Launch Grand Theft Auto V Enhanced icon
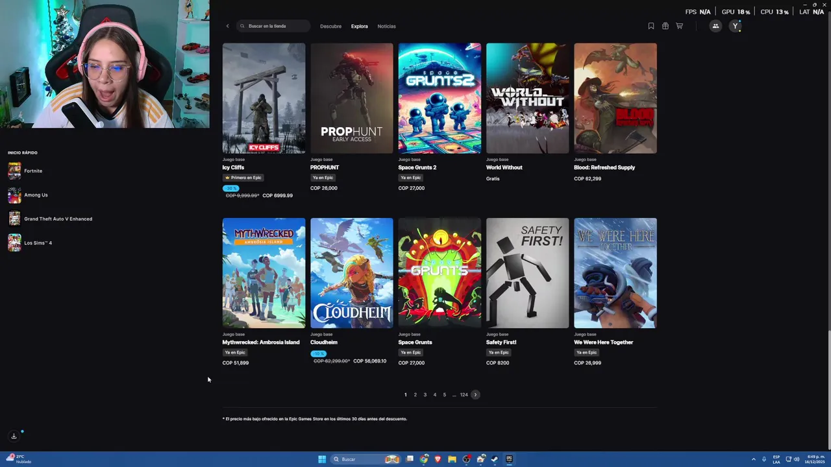Viewport: 831px width, 467px height. (x=14, y=219)
